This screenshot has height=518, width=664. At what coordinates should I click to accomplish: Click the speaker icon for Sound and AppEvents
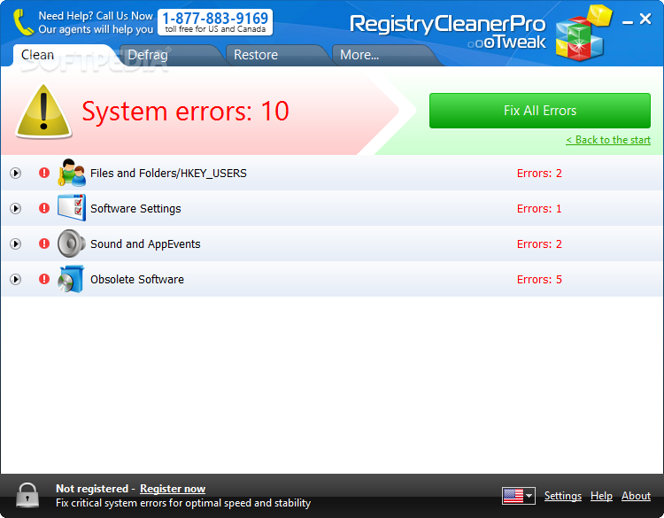coord(72,244)
